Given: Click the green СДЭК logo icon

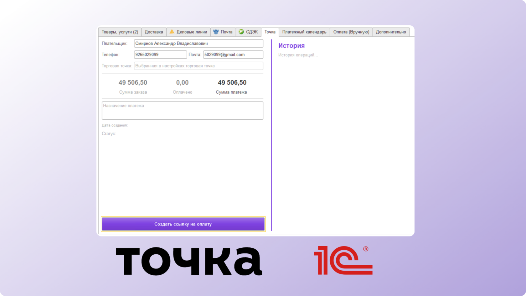Looking at the screenshot, I should pos(241,32).
